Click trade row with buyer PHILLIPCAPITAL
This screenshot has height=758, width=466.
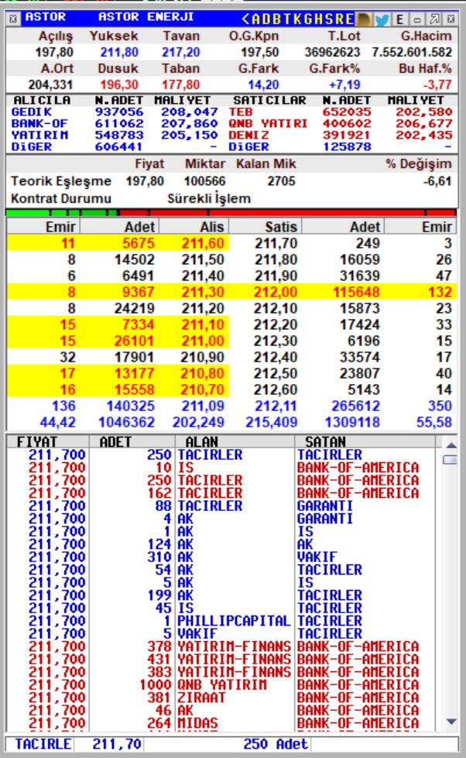222,621
